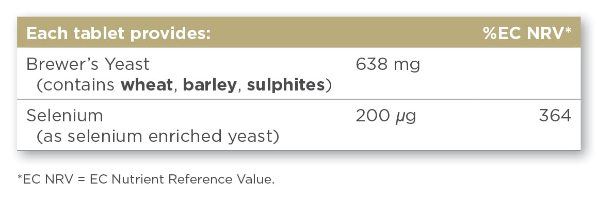Screen dimensions: 597x199
Task: Select the 'Selenium' ingredient label
Action: (x=64, y=116)
